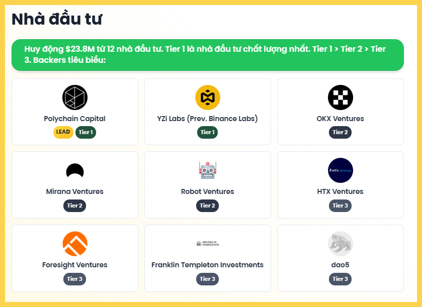Select the Tier 3 badge under dao5

[x=340, y=279]
